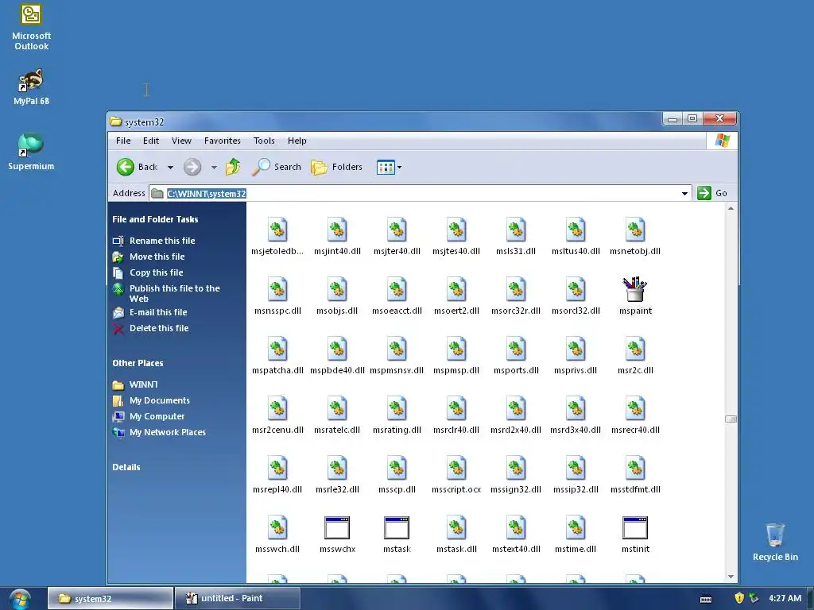
Task: Open the File menu
Action: pos(123,141)
